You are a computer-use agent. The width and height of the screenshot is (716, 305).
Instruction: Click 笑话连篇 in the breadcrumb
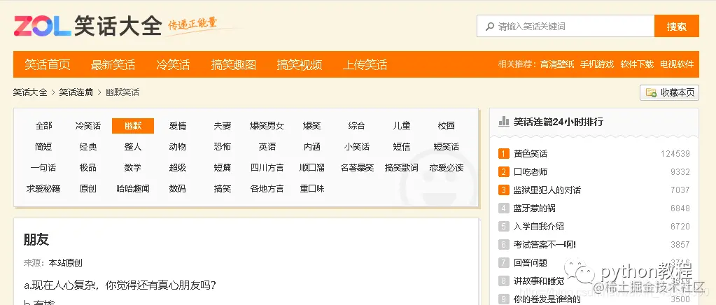76,92
